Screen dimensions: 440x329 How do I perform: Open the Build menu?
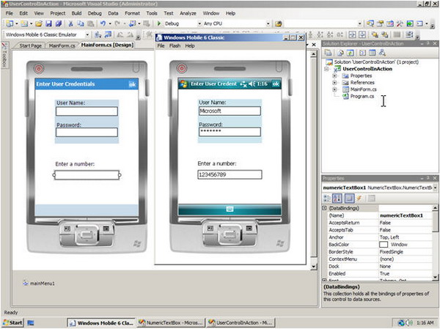click(x=76, y=13)
